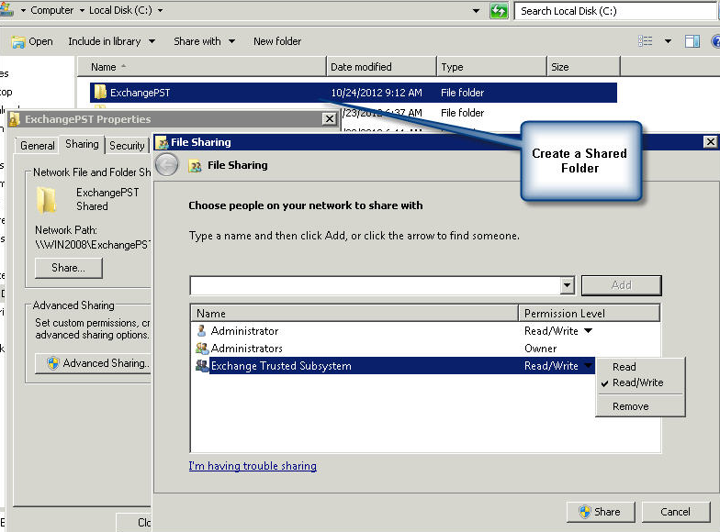Image resolution: width=720 pixels, height=532 pixels.
Task: Select Remove from the permission menu
Action: [x=630, y=406]
